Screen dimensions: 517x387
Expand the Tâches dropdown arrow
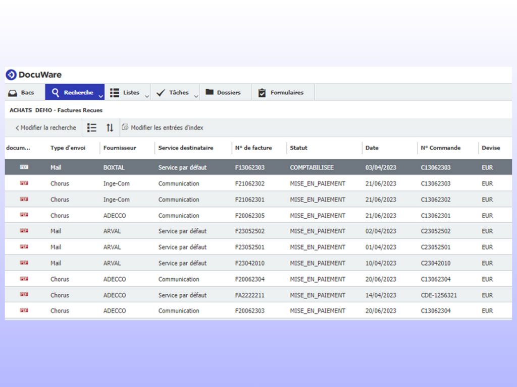(x=196, y=96)
